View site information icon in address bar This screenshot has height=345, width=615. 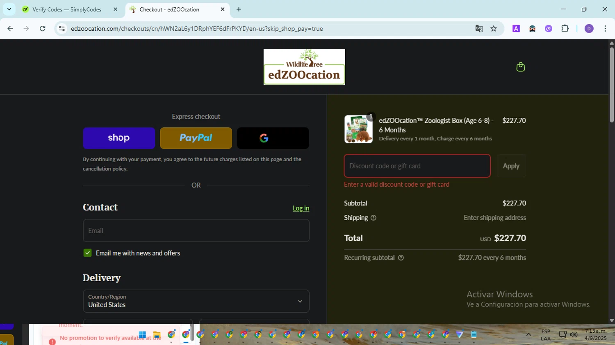tap(62, 29)
